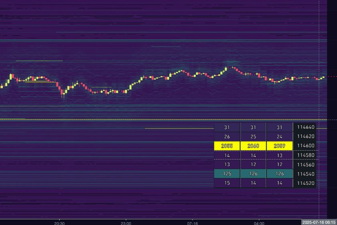Select the 114520 price level
Image resolution: width=337 pixels, height=225 pixels.
(x=306, y=183)
